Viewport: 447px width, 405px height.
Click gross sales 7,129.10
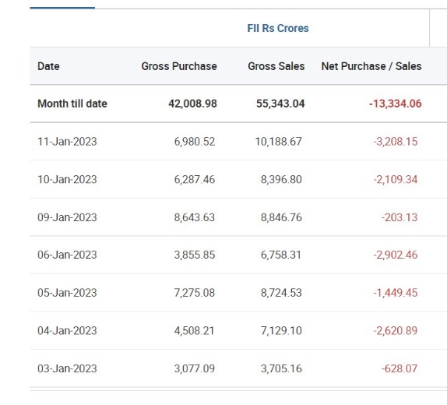(x=281, y=330)
